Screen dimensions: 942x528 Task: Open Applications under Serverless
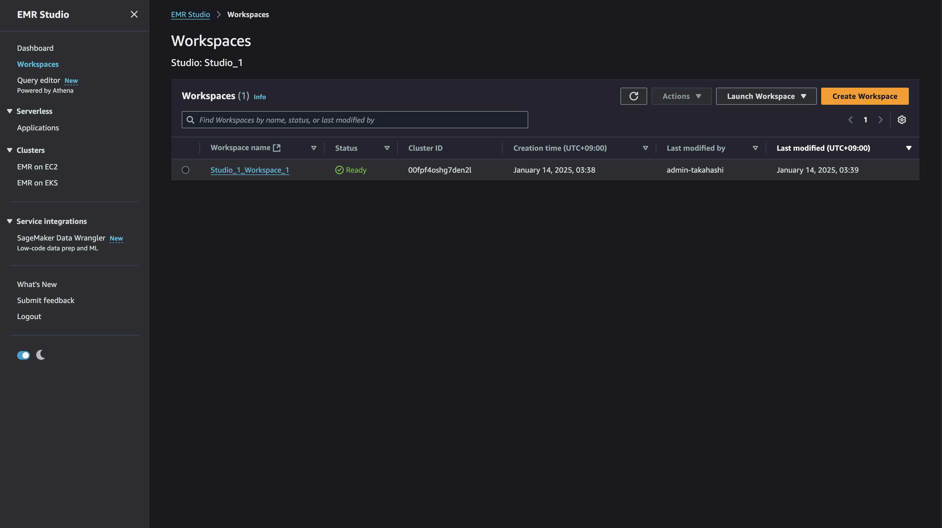pos(38,128)
